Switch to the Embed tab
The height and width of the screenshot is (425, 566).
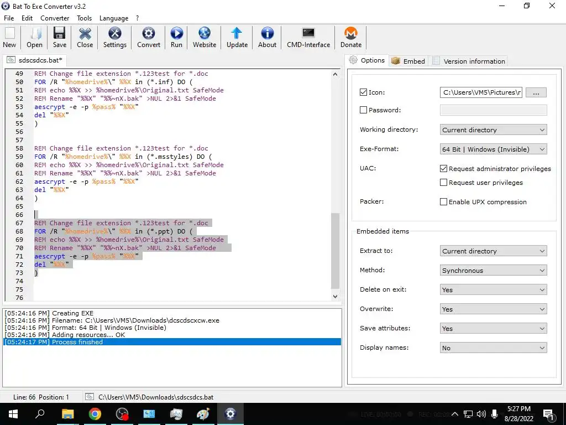click(x=408, y=61)
